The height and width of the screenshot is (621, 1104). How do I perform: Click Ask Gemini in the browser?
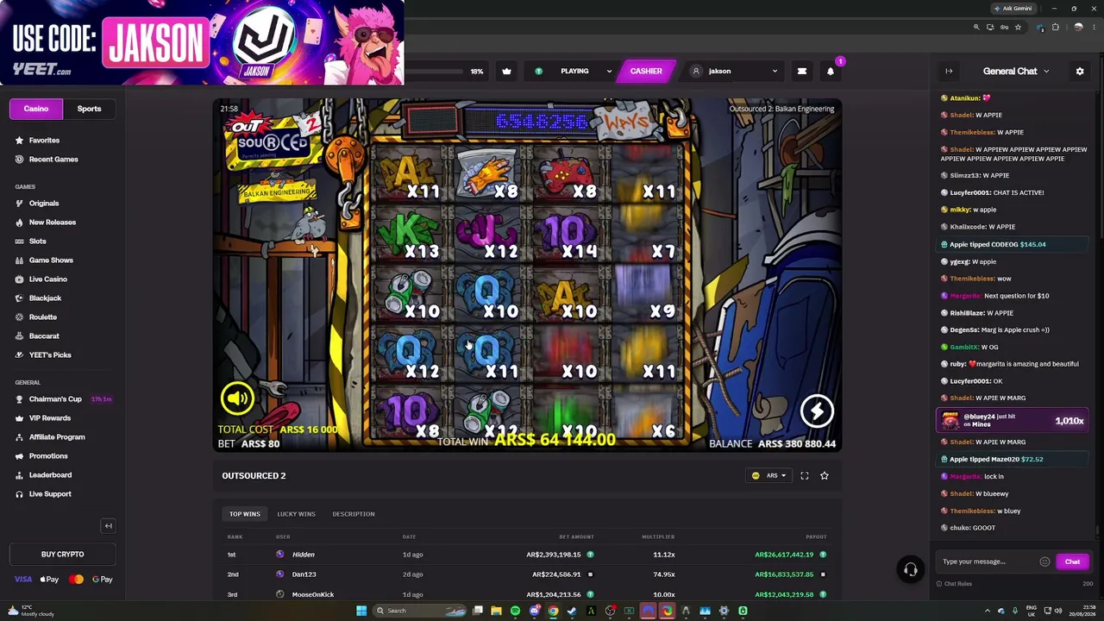tap(1013, 8)
